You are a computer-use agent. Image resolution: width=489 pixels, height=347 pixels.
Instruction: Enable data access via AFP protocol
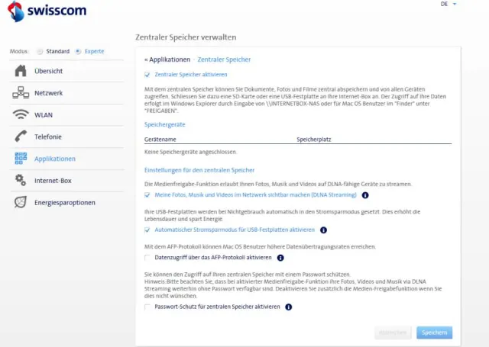[x=147, y=259]
